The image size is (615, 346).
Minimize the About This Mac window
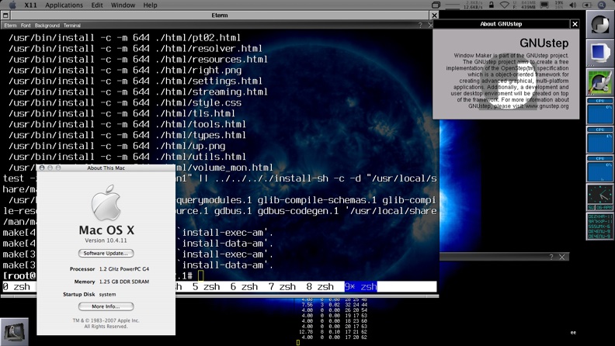(x=50, y=168)
